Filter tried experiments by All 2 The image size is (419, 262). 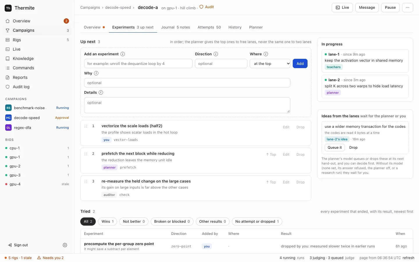(x=88, y=222)
